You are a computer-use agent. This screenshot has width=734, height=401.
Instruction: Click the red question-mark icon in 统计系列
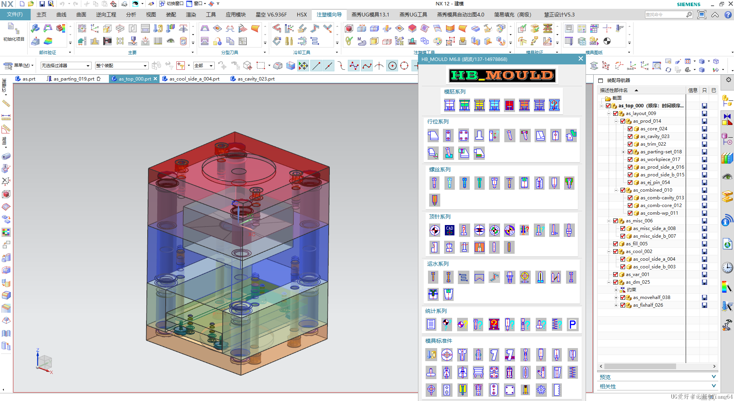click(x=494, y=324)
